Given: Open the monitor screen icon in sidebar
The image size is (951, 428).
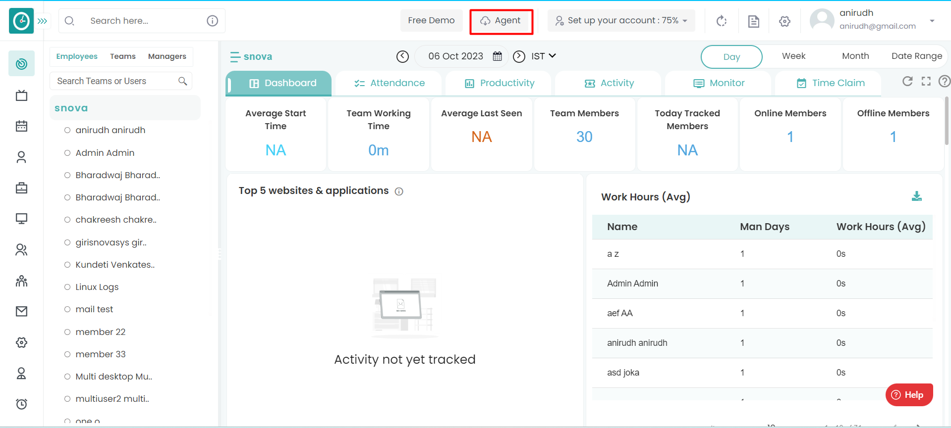Looking at the screenshot, I should pos(21,219).
